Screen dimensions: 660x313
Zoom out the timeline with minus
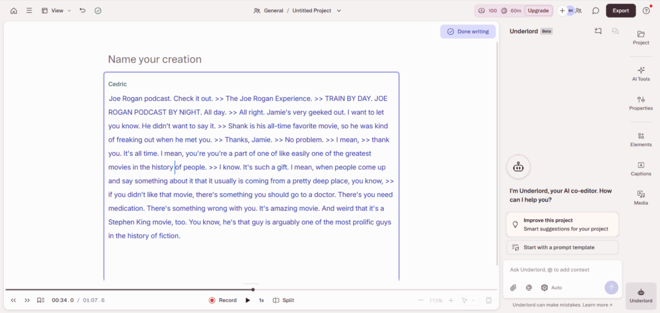tap(420, 300)
